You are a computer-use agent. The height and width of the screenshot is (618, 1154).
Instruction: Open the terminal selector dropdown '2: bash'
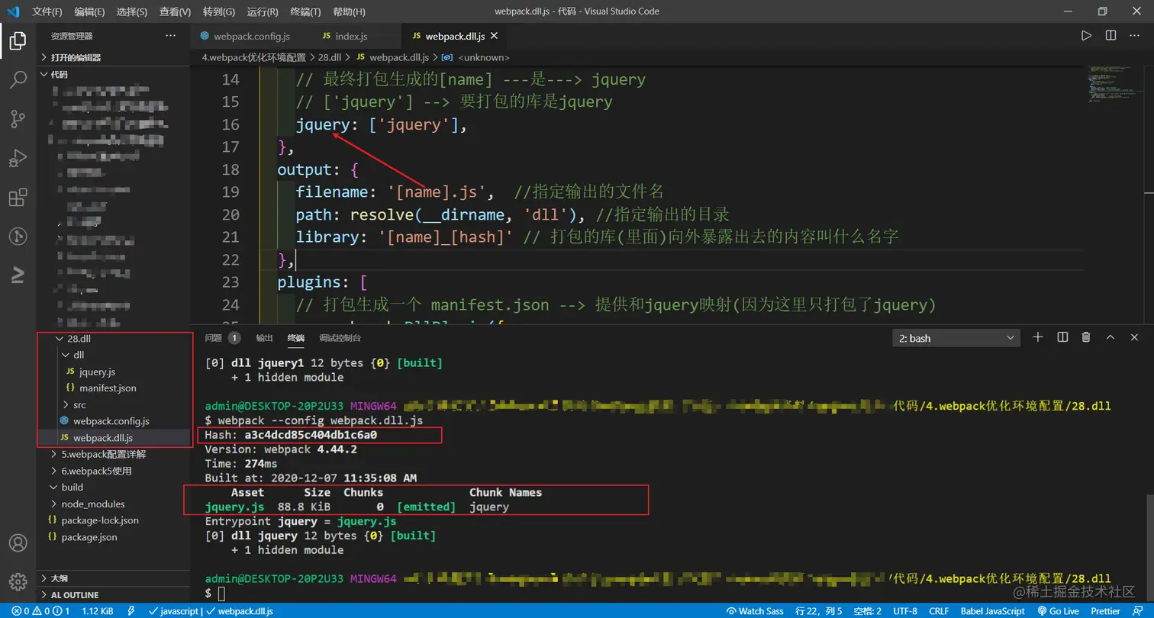coord(956,338)
